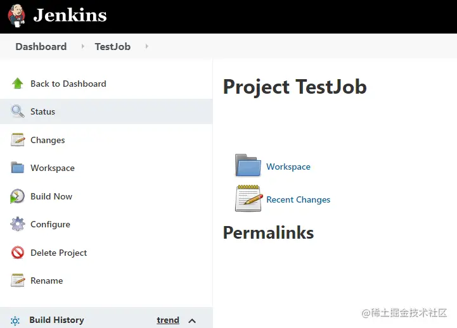Click the Permalinks heading
The height and width of the screenshot is (328, 457).
268,232
